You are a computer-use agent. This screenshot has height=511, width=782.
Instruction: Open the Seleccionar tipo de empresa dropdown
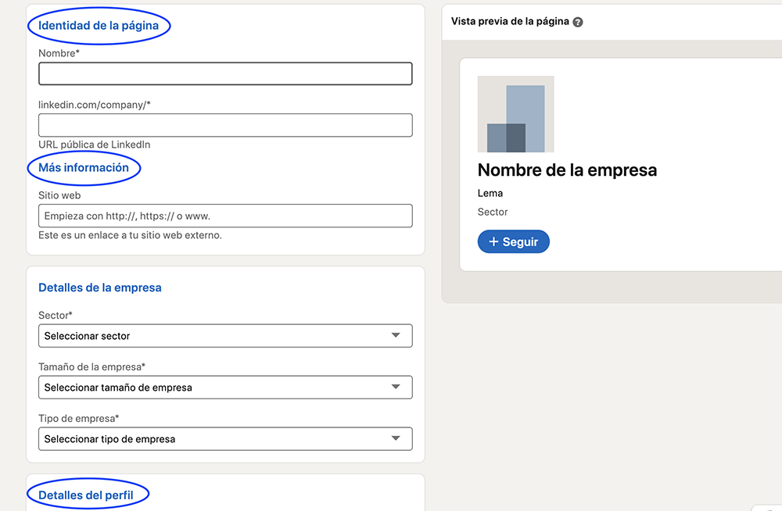(225, 438)
